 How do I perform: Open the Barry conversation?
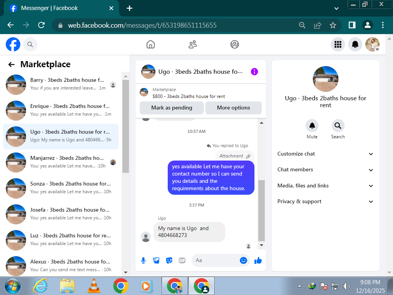[61, 85]
